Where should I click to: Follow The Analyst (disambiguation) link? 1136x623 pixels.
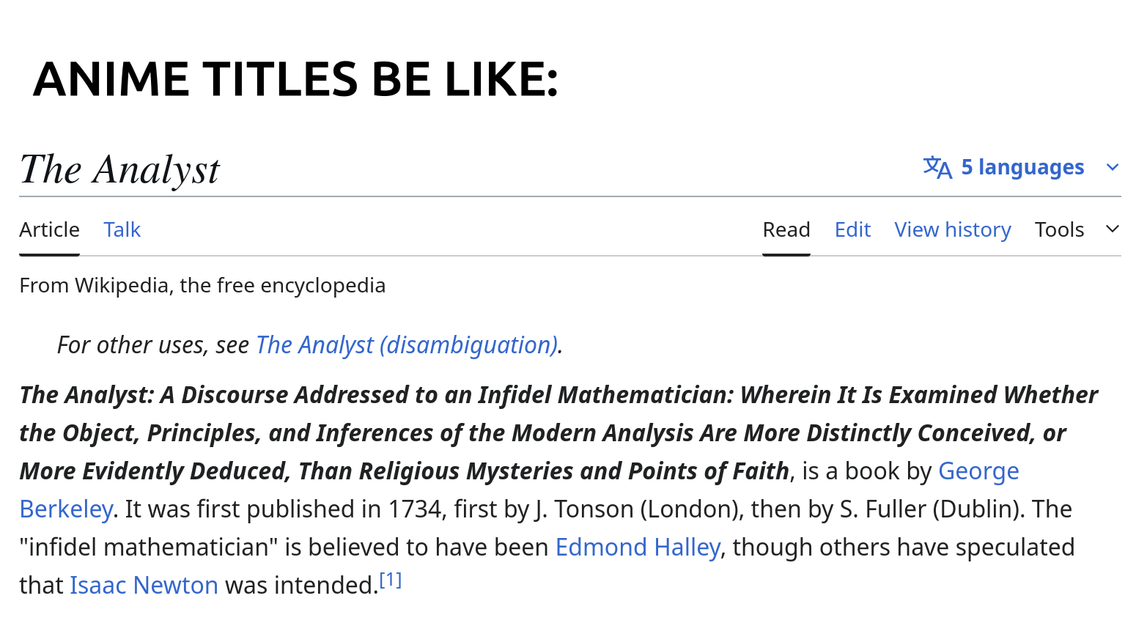click(x=407, y=345)
